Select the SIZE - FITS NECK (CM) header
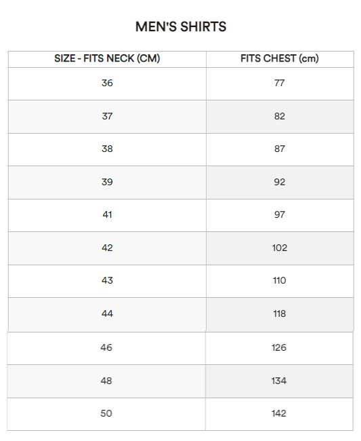361x441 pixels. click(x=107, y=58)
